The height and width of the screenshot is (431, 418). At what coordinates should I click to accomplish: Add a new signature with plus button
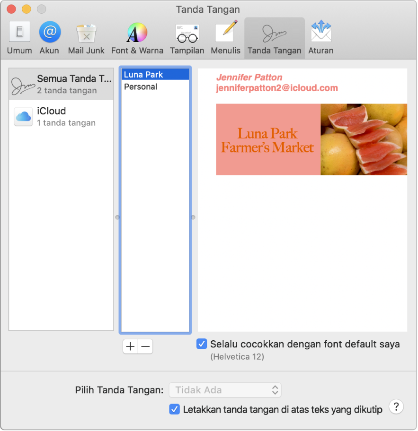[x=130, y=346]
